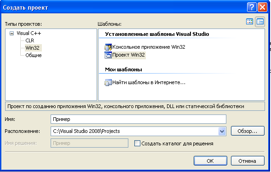Image resolution: width=271 pixels, height=172 pixels.
Task: Select Общие project type
Action: click(34, 55)
